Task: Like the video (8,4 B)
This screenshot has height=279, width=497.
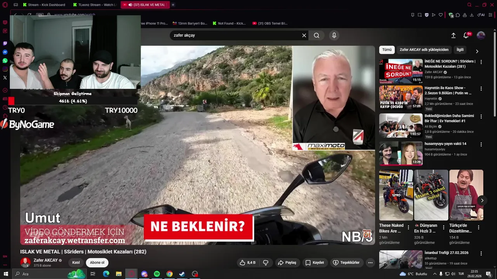Action: coord(247,263)
